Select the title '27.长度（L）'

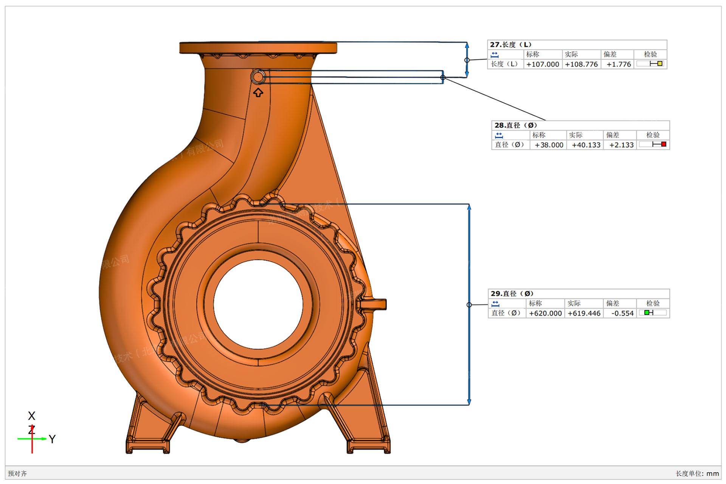[511, 45]
